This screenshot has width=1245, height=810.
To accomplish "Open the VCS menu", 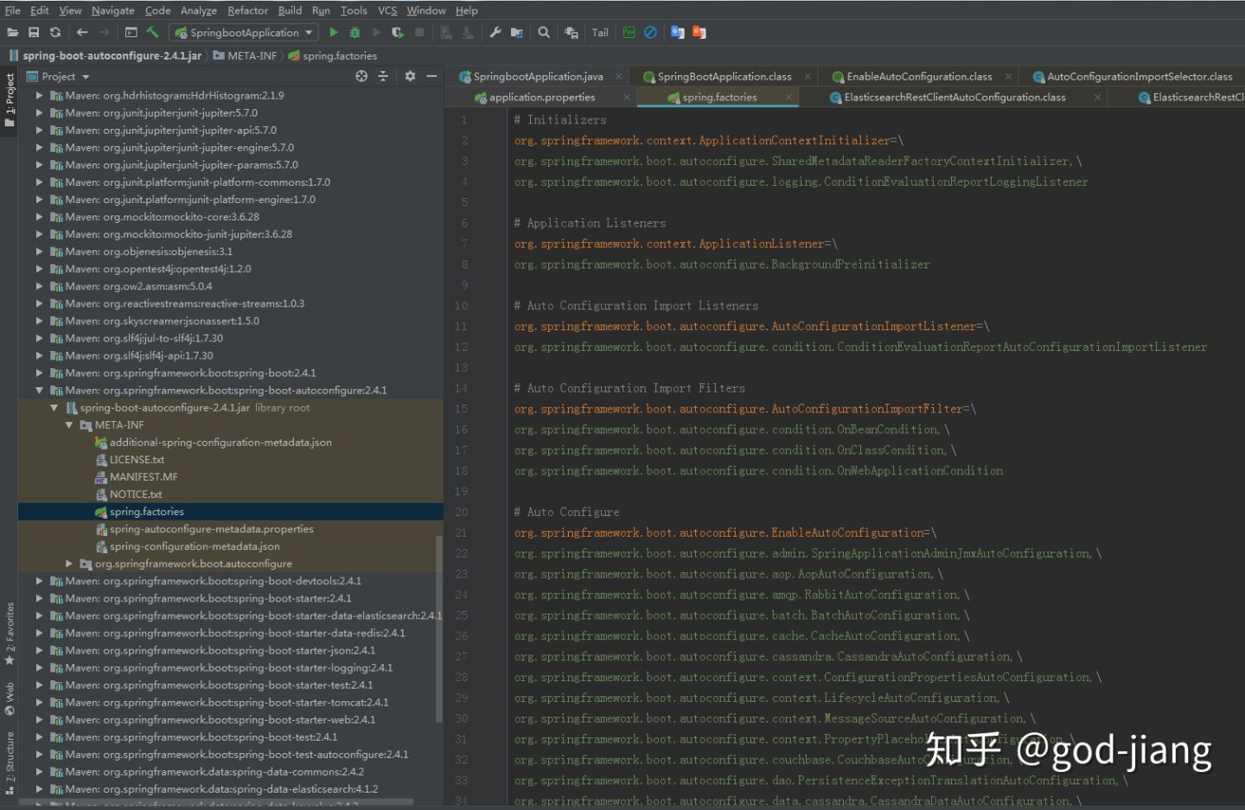I will 387,10.
